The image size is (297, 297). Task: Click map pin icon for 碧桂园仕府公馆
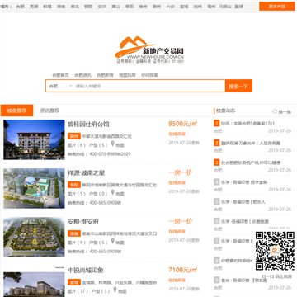click(x=112, y=144)
